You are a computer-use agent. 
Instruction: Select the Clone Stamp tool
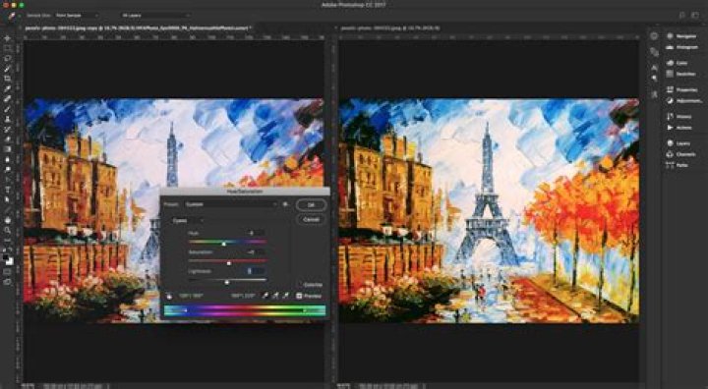coord(7,119)
